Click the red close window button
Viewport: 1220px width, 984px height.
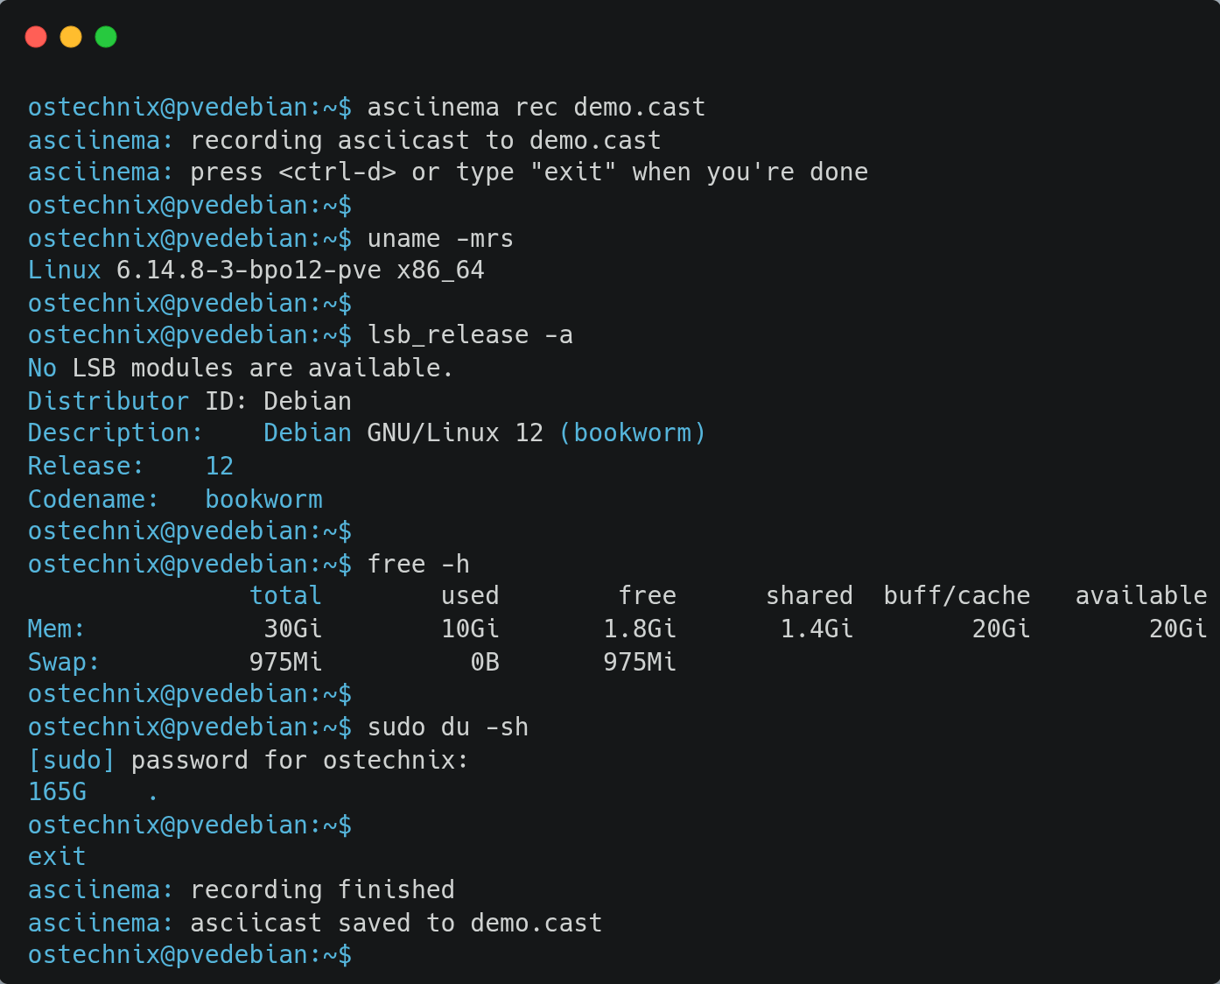pyautogui.click(x=36, y=37)
